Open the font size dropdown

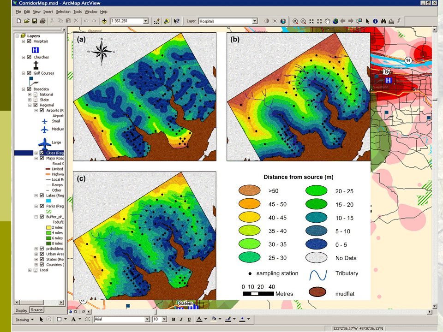coord(164,319)
